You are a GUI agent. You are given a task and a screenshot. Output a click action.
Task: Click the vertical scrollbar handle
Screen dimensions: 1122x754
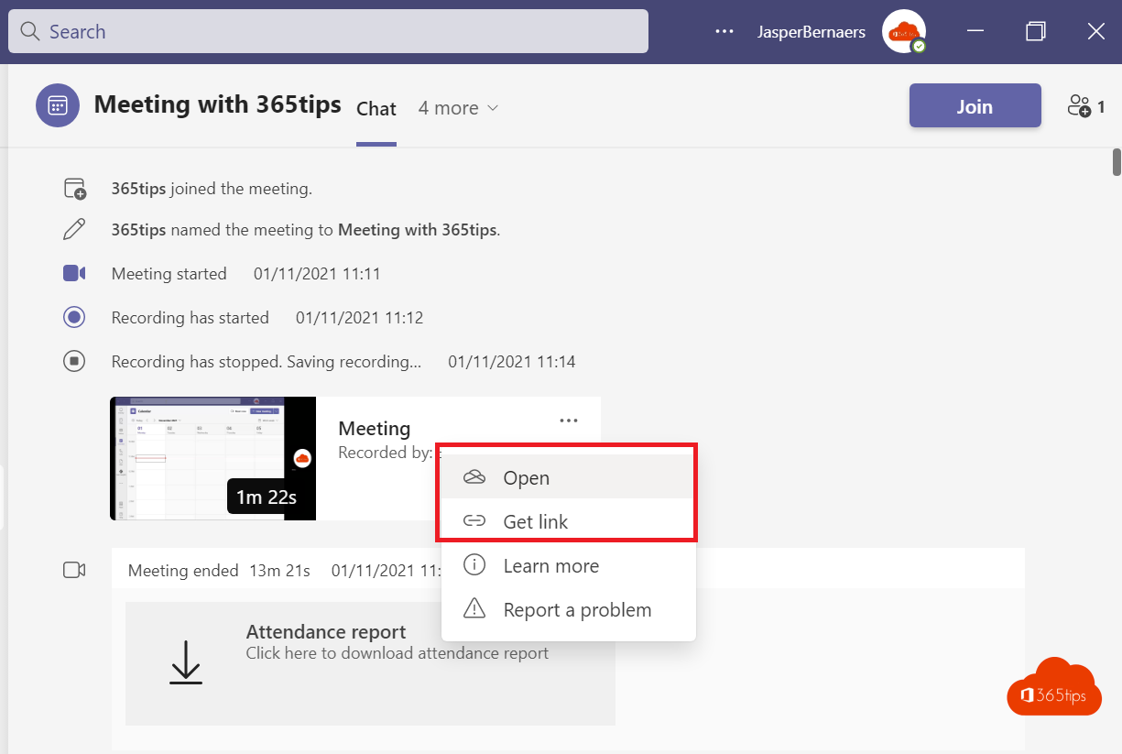click(x=1117, y=161)
